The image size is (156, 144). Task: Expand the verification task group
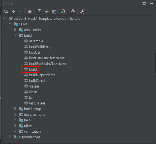click(15, 131)
